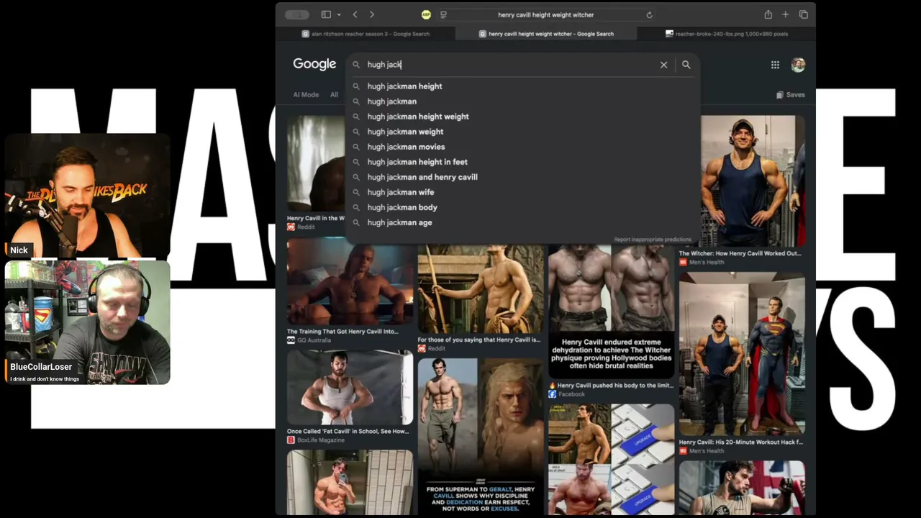Open the Share menu in Safari
This screenshot has height=518, width=921.
768,14
